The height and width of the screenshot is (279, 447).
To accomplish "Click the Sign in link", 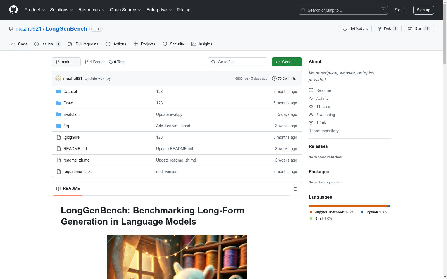I will click(401, 10).
